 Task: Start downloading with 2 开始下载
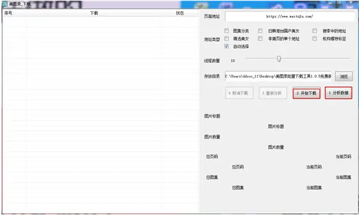[x=307, y=93]
